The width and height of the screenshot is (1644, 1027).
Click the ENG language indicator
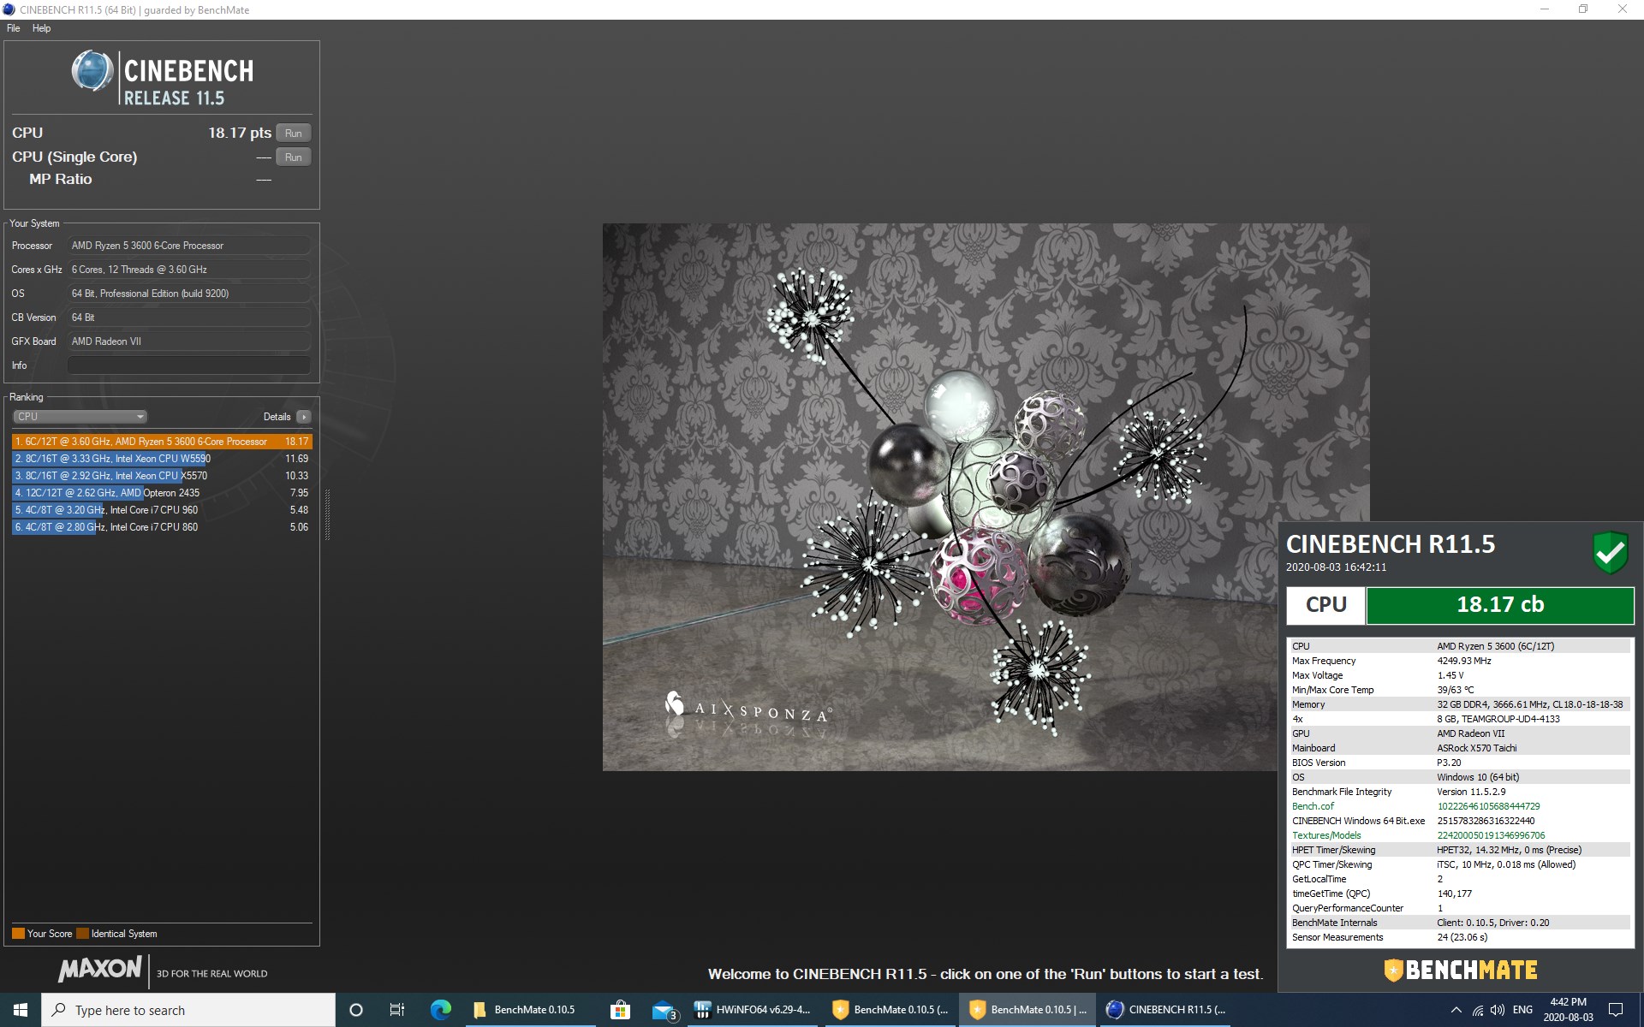1522,1010
